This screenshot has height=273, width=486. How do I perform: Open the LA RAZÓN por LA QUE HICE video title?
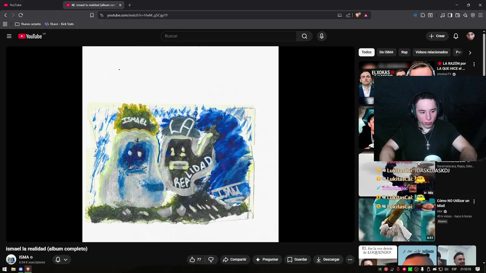pyautogui.click(x=451, y=66)
